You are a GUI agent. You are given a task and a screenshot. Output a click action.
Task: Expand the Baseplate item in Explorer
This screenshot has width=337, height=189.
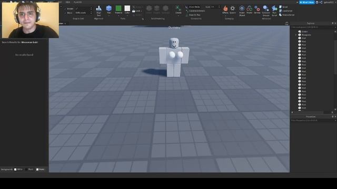pos(296,35)
